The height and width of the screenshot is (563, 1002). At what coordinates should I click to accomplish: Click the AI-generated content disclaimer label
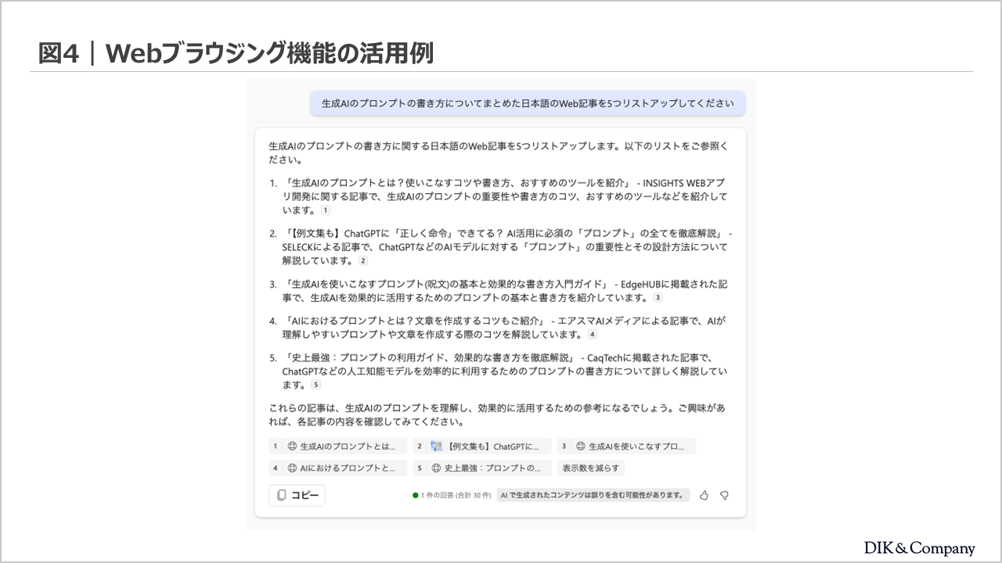tap(593, 495)
